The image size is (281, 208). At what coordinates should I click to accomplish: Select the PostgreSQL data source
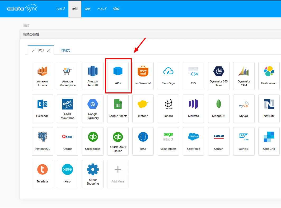click(x=42, y=141)
